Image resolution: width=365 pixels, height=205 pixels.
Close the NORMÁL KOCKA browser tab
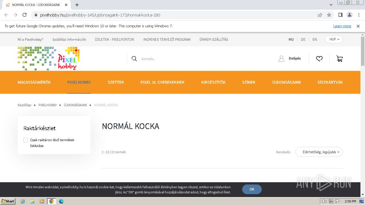coord(66,5)
